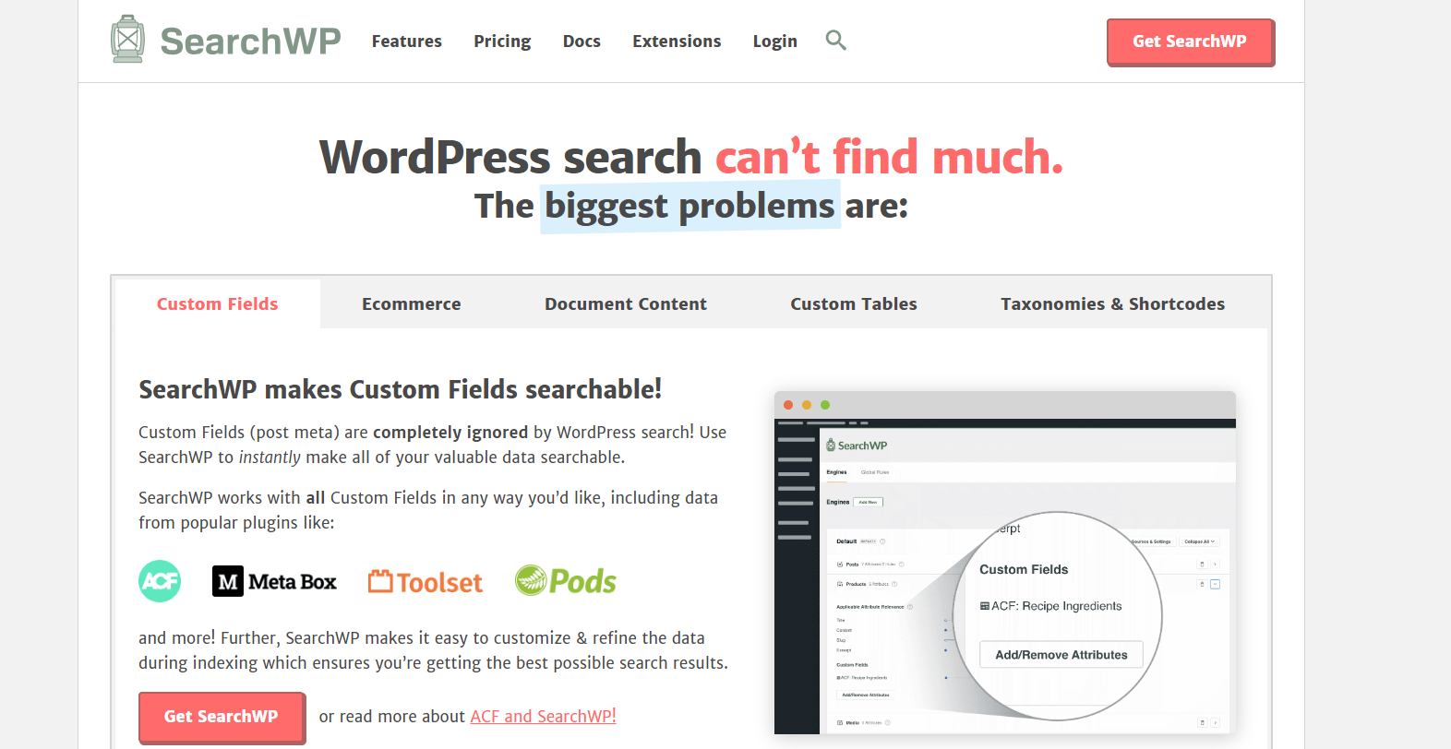
Task: Click the Meta Box logo
Action: (x=274, y=581)
